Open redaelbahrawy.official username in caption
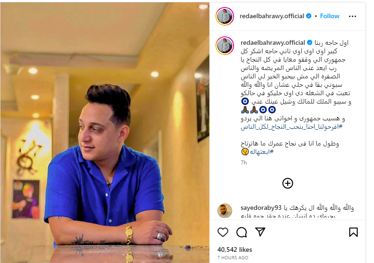 point(273,43)
